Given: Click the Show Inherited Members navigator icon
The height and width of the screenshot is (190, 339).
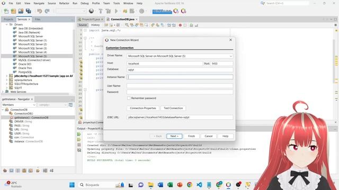Looking at the screenshot, I should pos(5,170).
